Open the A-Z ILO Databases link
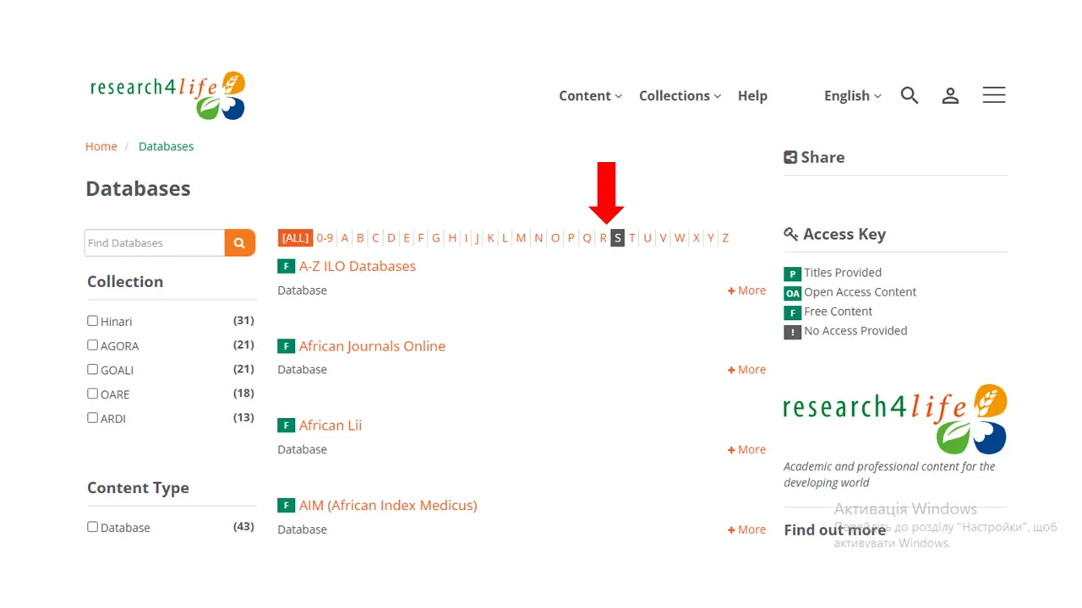Image resolution: width=1082 pixels, height=608 pixels. pos(358,266)
